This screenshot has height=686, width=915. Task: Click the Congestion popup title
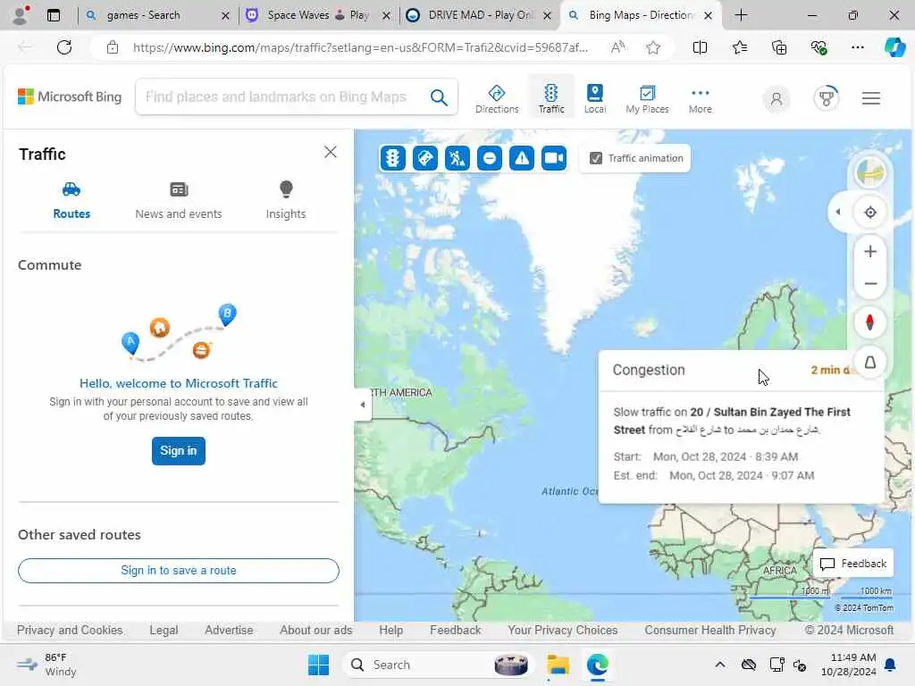pos(649,370)
